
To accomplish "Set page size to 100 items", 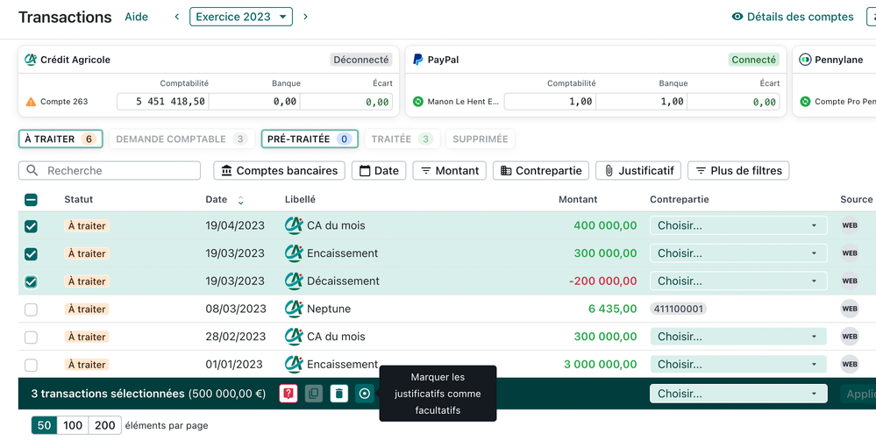I will (x=73, y=425).
